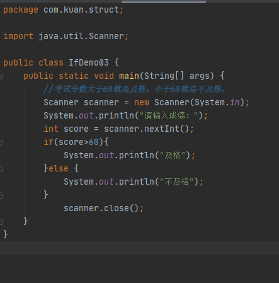Click the final class closing brace

click(6, 234)
